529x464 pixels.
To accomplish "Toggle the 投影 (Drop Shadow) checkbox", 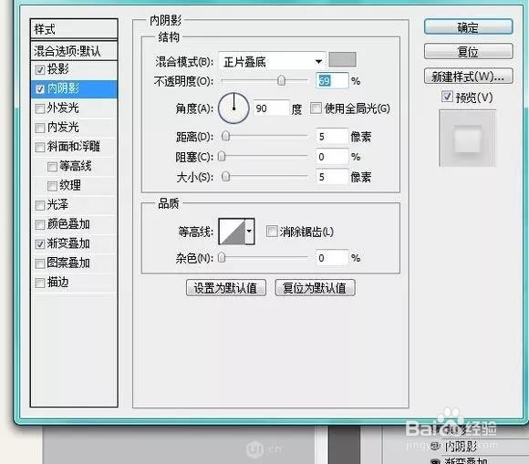I will coord(40,70).
